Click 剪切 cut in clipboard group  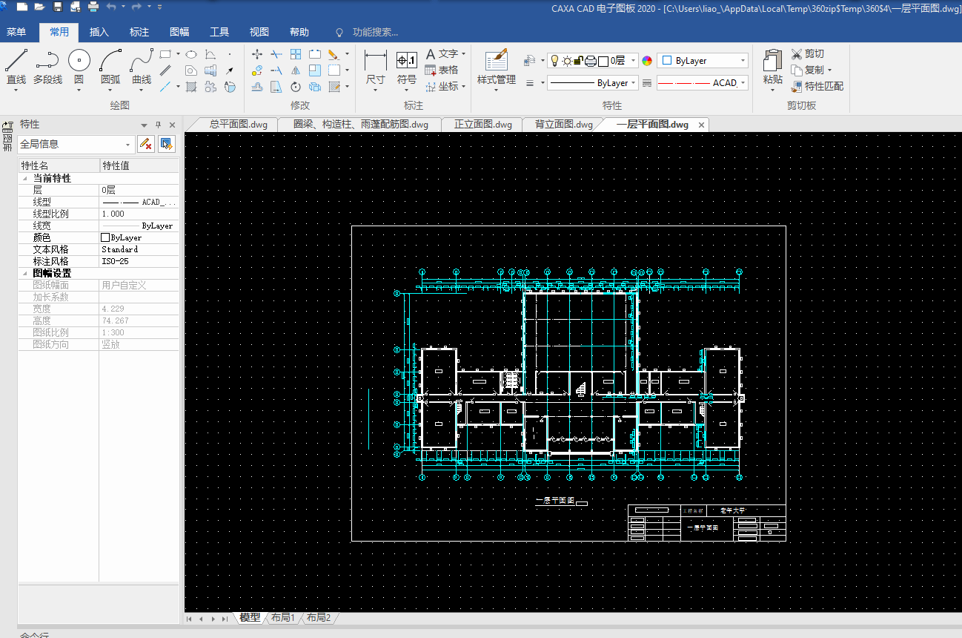[x=808, y=53]
